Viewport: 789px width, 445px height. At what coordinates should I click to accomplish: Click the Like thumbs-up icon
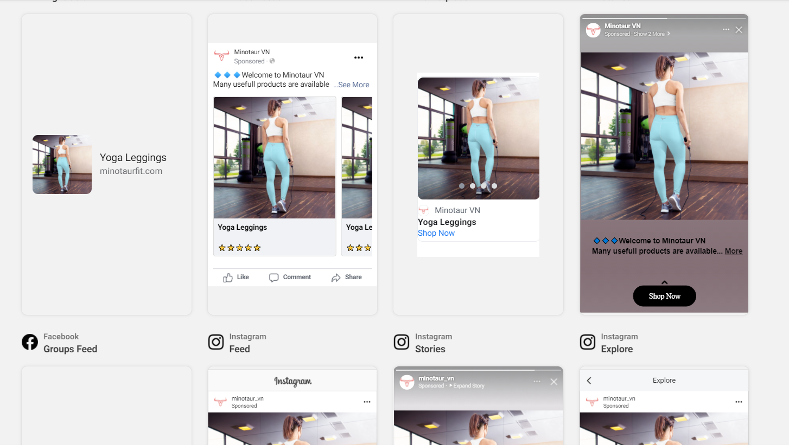click(x=228, y=278)
